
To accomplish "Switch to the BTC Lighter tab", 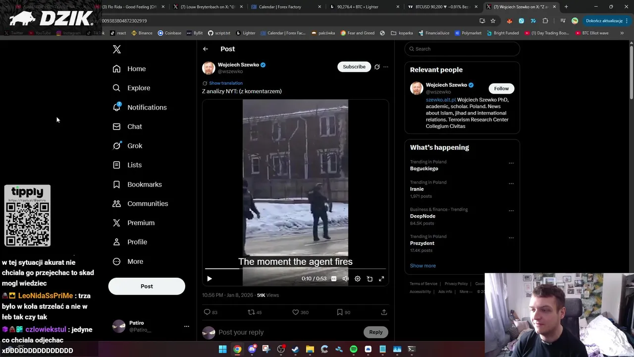I will 364,7.
